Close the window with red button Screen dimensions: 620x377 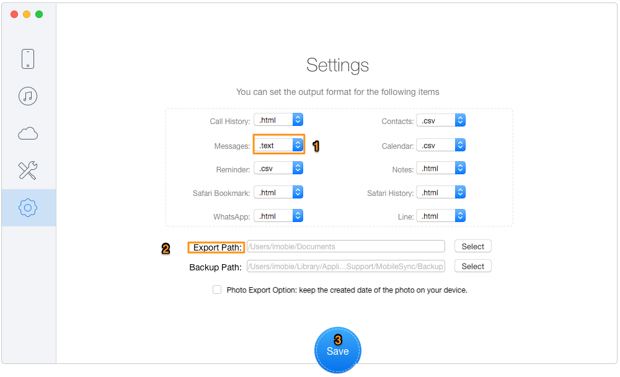point(14,14)
